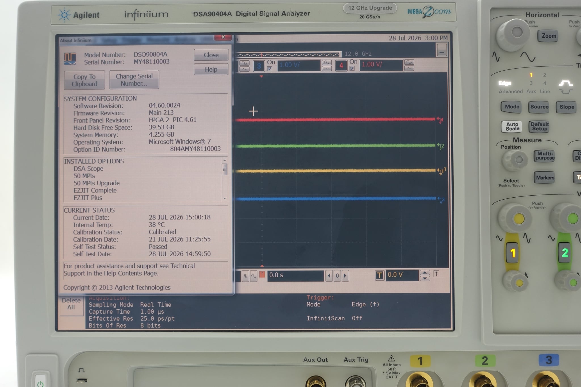This screenshot has height=387, width=581.
Task: Click Installed Options scrollbar thumb
Action: point(224,170)
